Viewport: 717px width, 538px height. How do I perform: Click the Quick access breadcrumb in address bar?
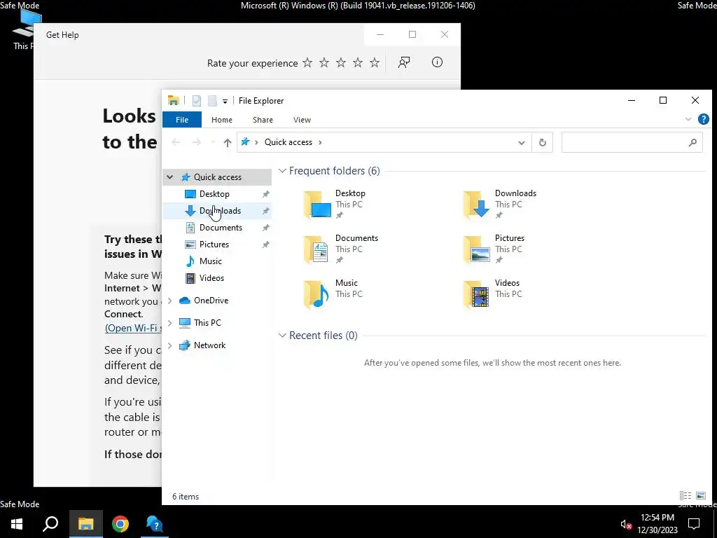pyautogui.click(x=288, y=142)
